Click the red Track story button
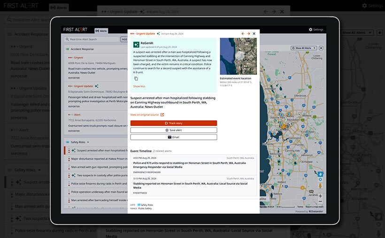The width and height of the screenshot is (385, 238). pos(174,123)
